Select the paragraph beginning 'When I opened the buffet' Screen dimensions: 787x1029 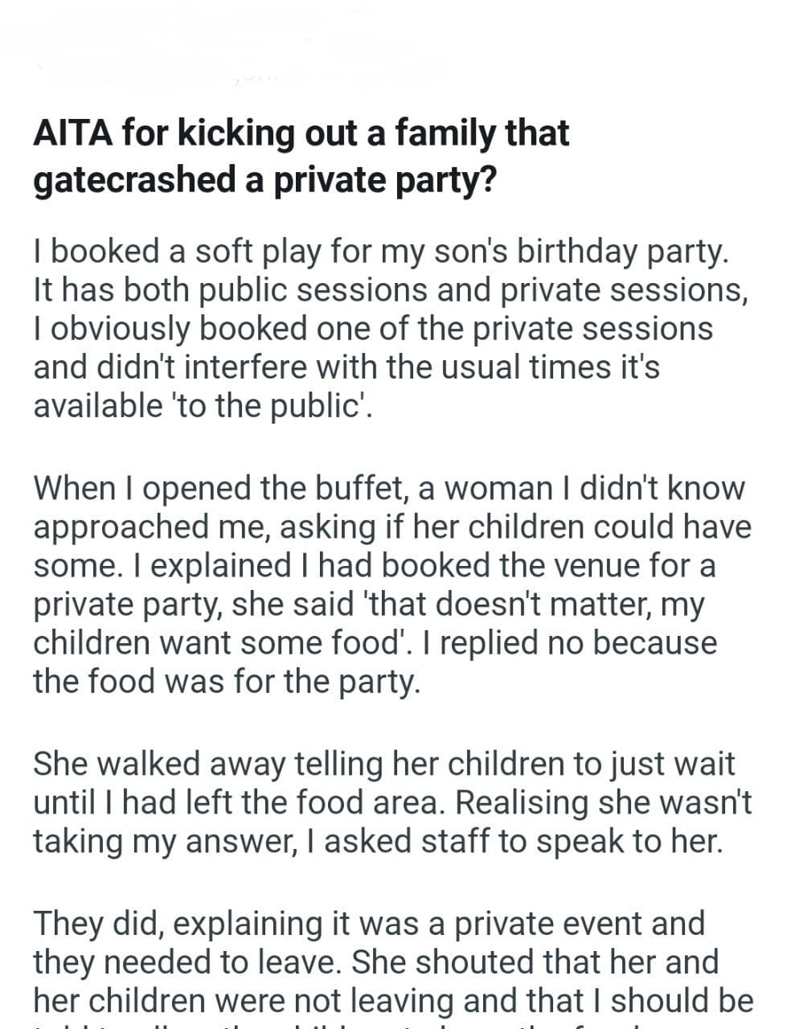pyautogui.click(x=391, y=584)
